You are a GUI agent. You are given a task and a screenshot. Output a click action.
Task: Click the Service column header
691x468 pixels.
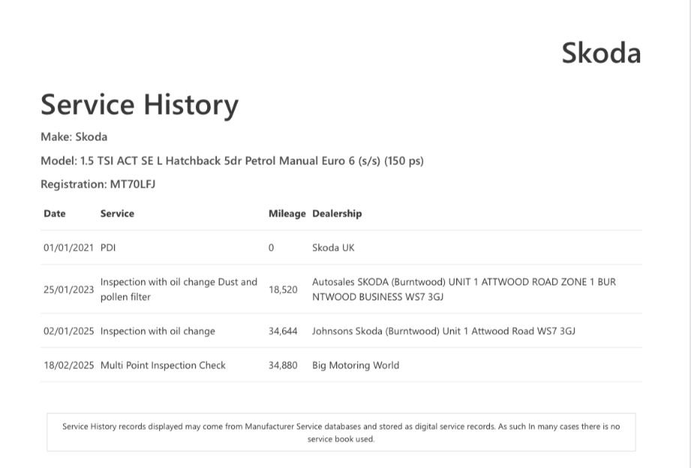[x=117, y=214]
